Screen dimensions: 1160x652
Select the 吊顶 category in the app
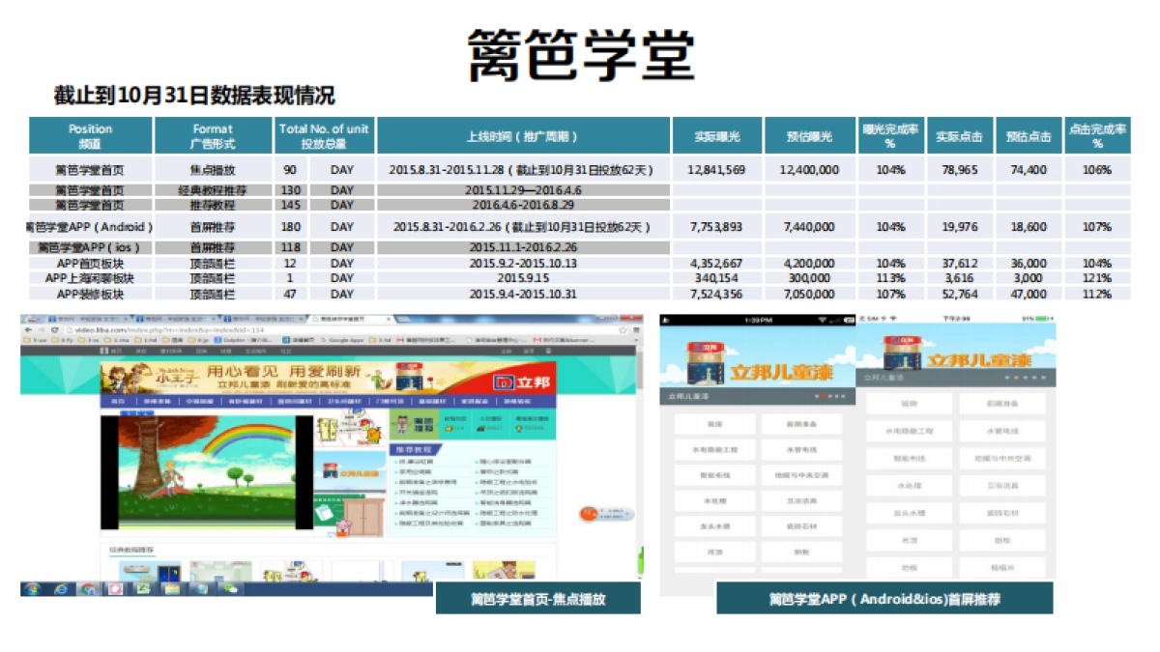[714, 552]
